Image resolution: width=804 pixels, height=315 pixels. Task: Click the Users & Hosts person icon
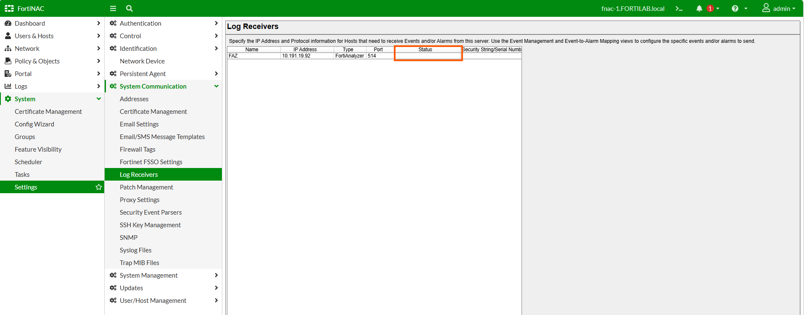pos(8,36)
